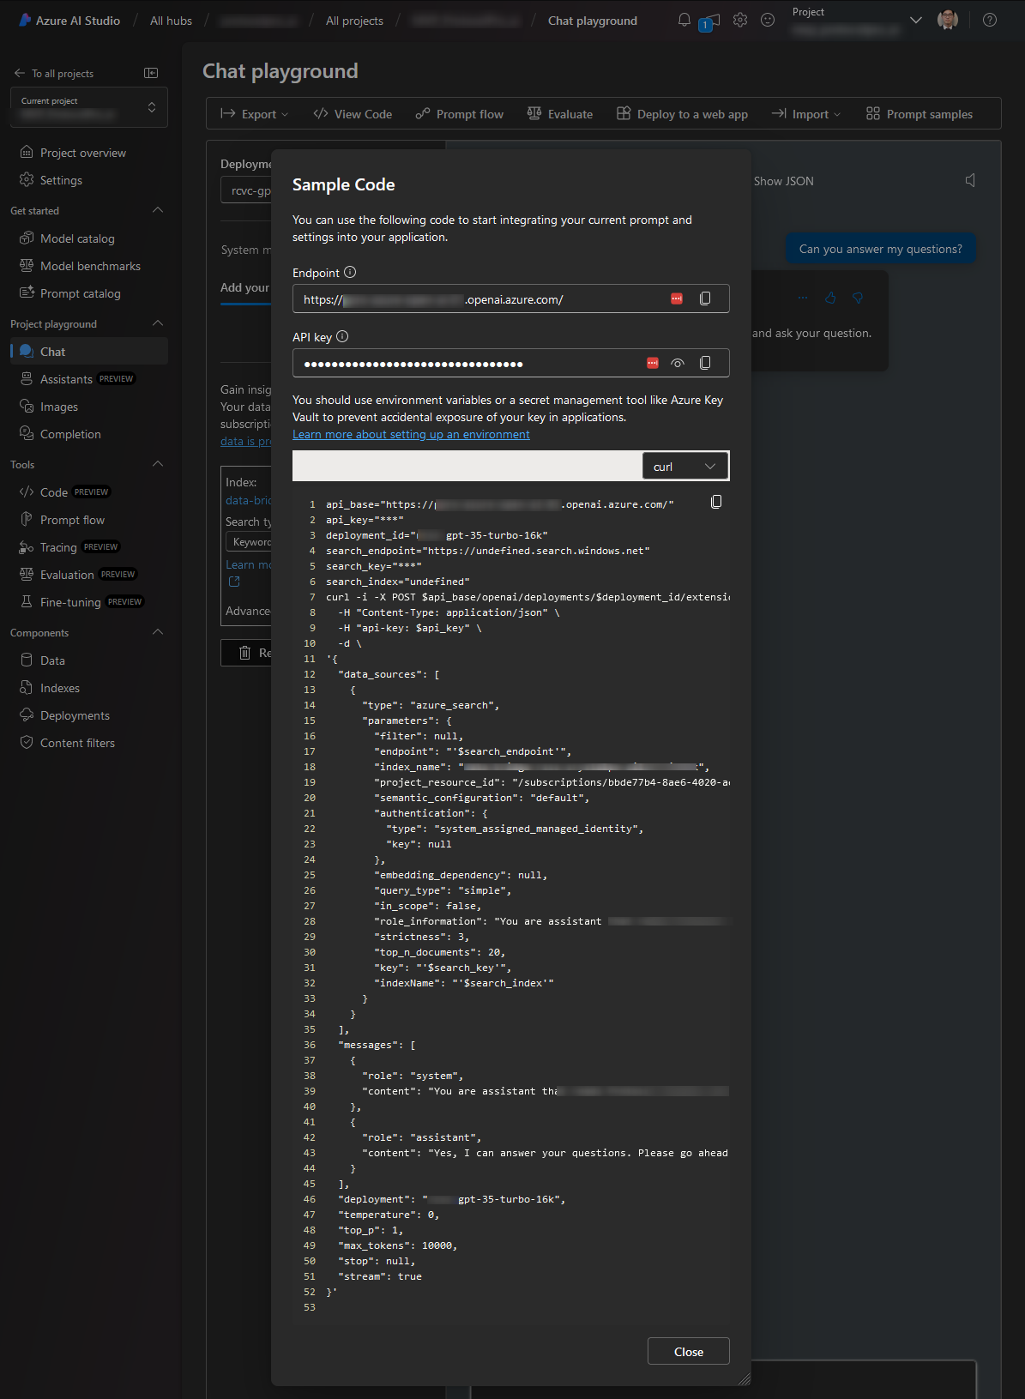Open View Code in toolbar
This screenshot has width=1025, height=1399.
[353, 114]
